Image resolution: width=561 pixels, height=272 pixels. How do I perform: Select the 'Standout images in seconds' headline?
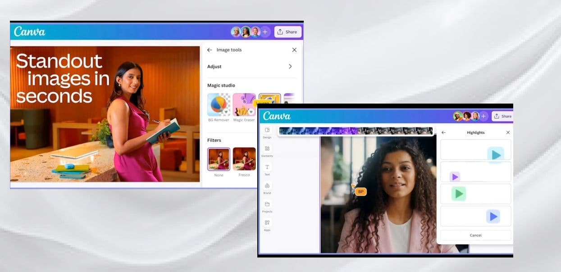[63, 78]
